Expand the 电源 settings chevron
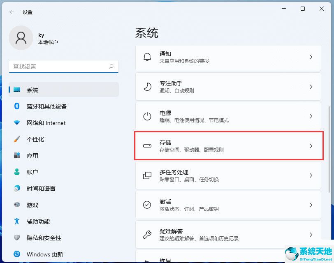This screenshot has width=334, height=263. pos(311,116)
